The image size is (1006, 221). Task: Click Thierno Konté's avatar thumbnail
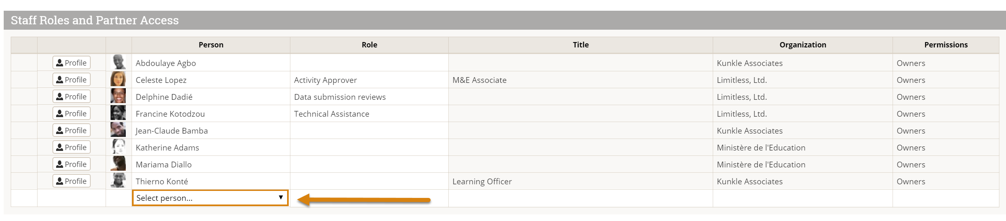(x=118, y=180)
